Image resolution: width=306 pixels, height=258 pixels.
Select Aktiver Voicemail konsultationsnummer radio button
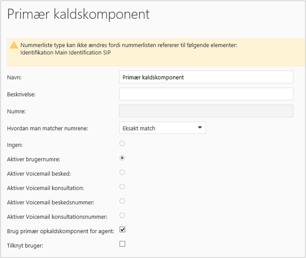122,215
